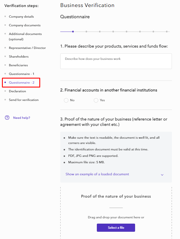This screenshot has width=180, height=239.
Task: Go to Send for verification step
Action: click(x=24, y=100)
